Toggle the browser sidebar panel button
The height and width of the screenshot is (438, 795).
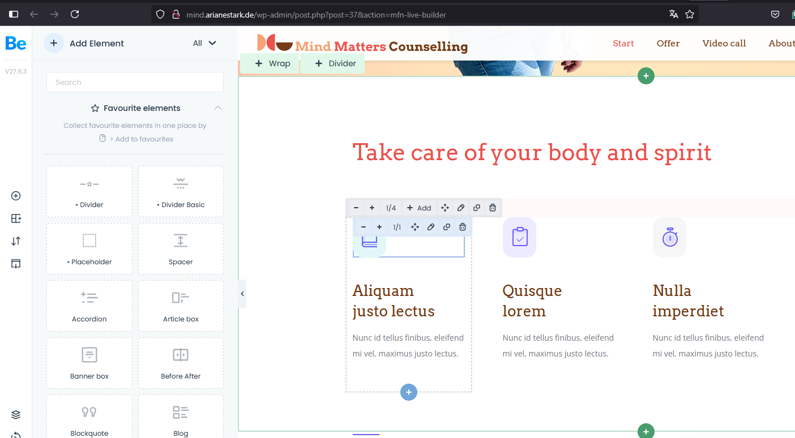click(x=14, y=14)
